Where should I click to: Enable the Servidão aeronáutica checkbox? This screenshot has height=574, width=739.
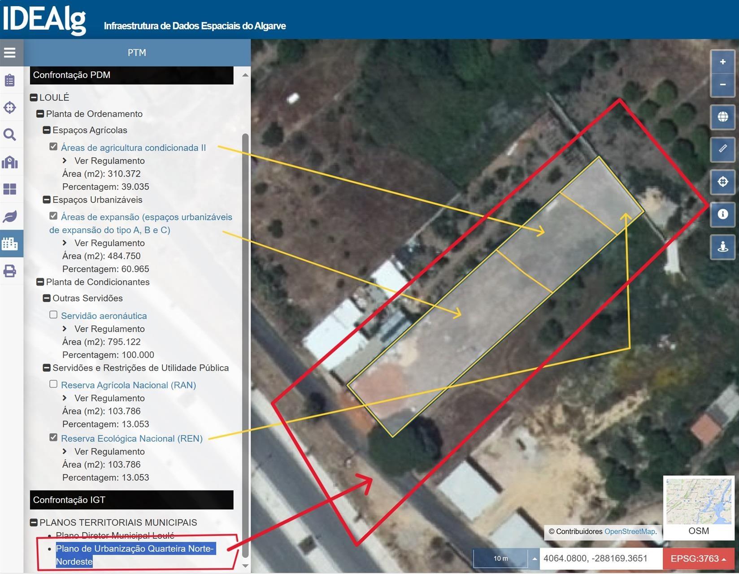tap(53, 315)
